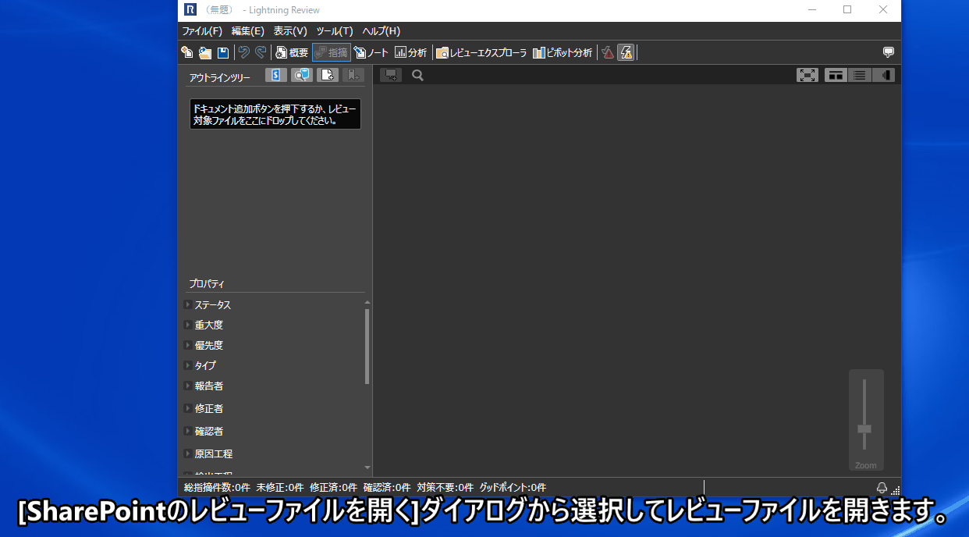Click the グッドポイント:0件 status text
Screen dimensions: 969x537
coord(513,488)
